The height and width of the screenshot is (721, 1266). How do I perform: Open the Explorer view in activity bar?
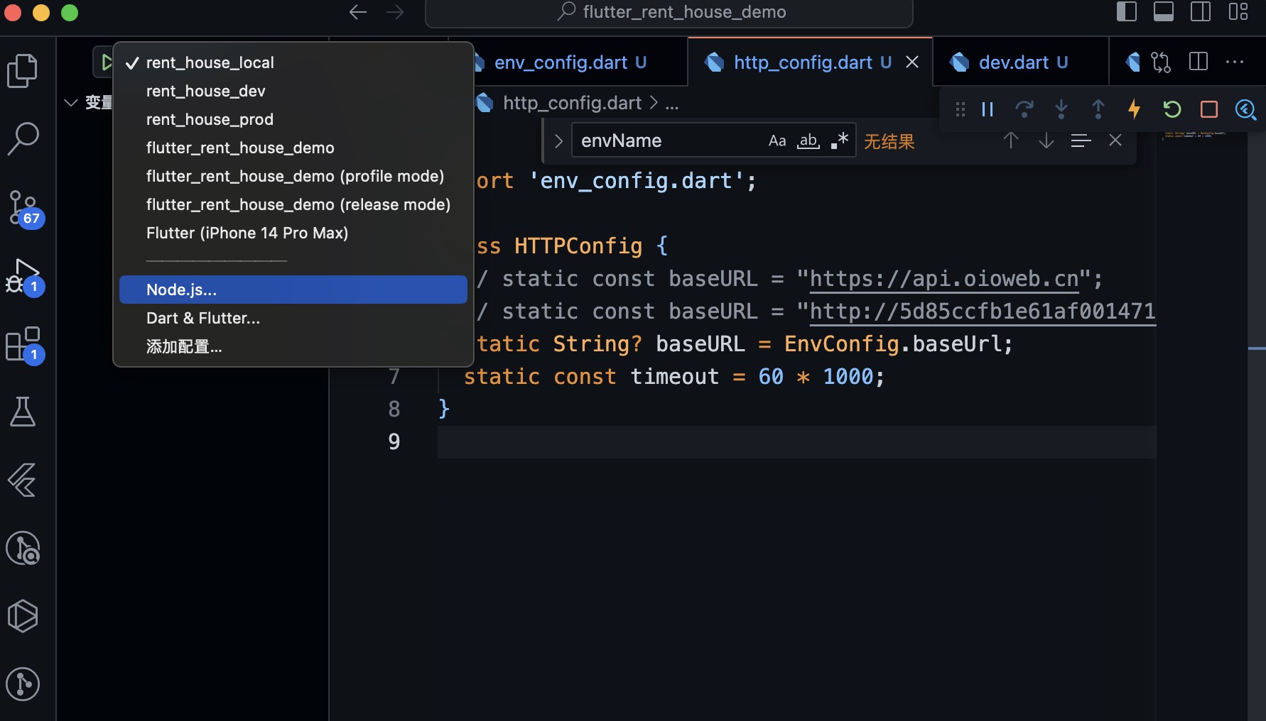point(23,71)
